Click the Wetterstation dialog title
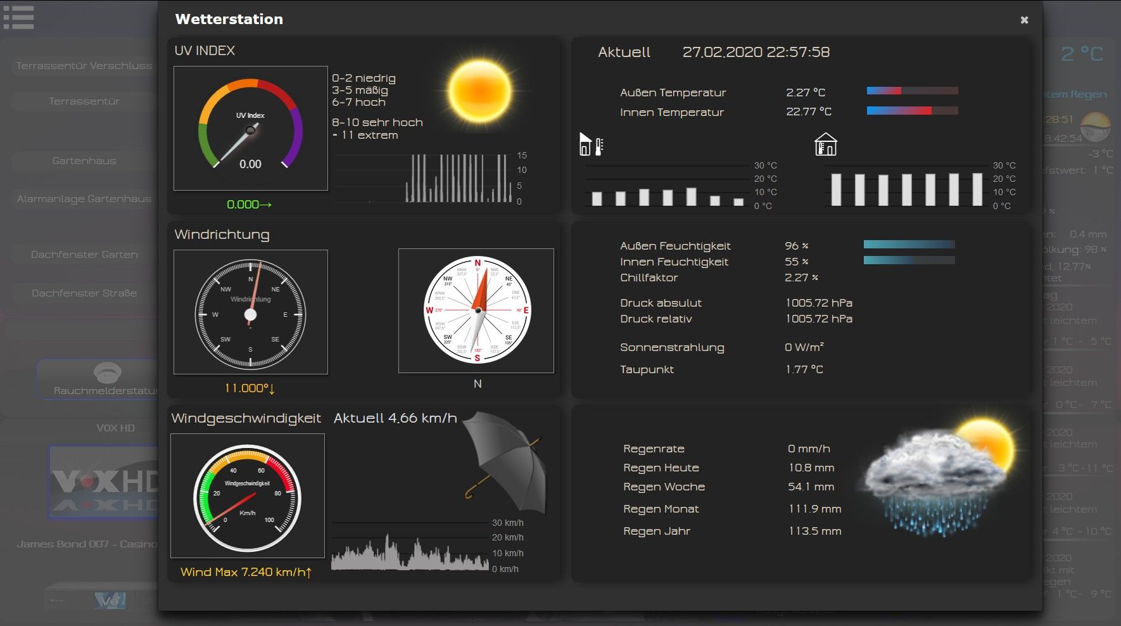The image size is (1121, 626). (229, 19)
